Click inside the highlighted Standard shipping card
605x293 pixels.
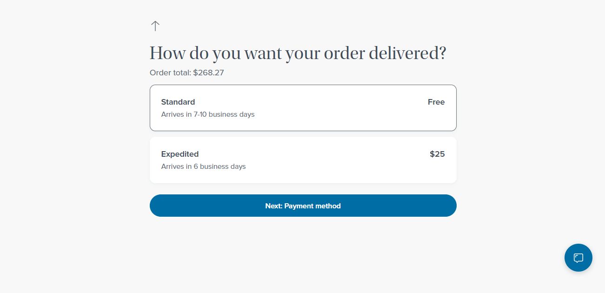(303, 107)
